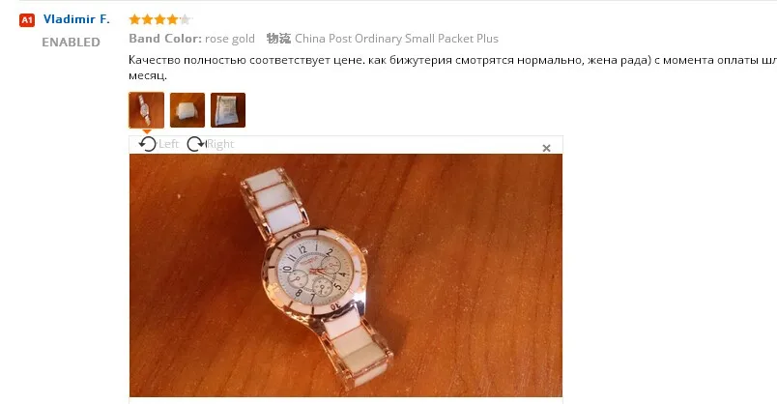Click the enlarged watch photo
This screenshot has height=404, width=777.
point(346,275)
